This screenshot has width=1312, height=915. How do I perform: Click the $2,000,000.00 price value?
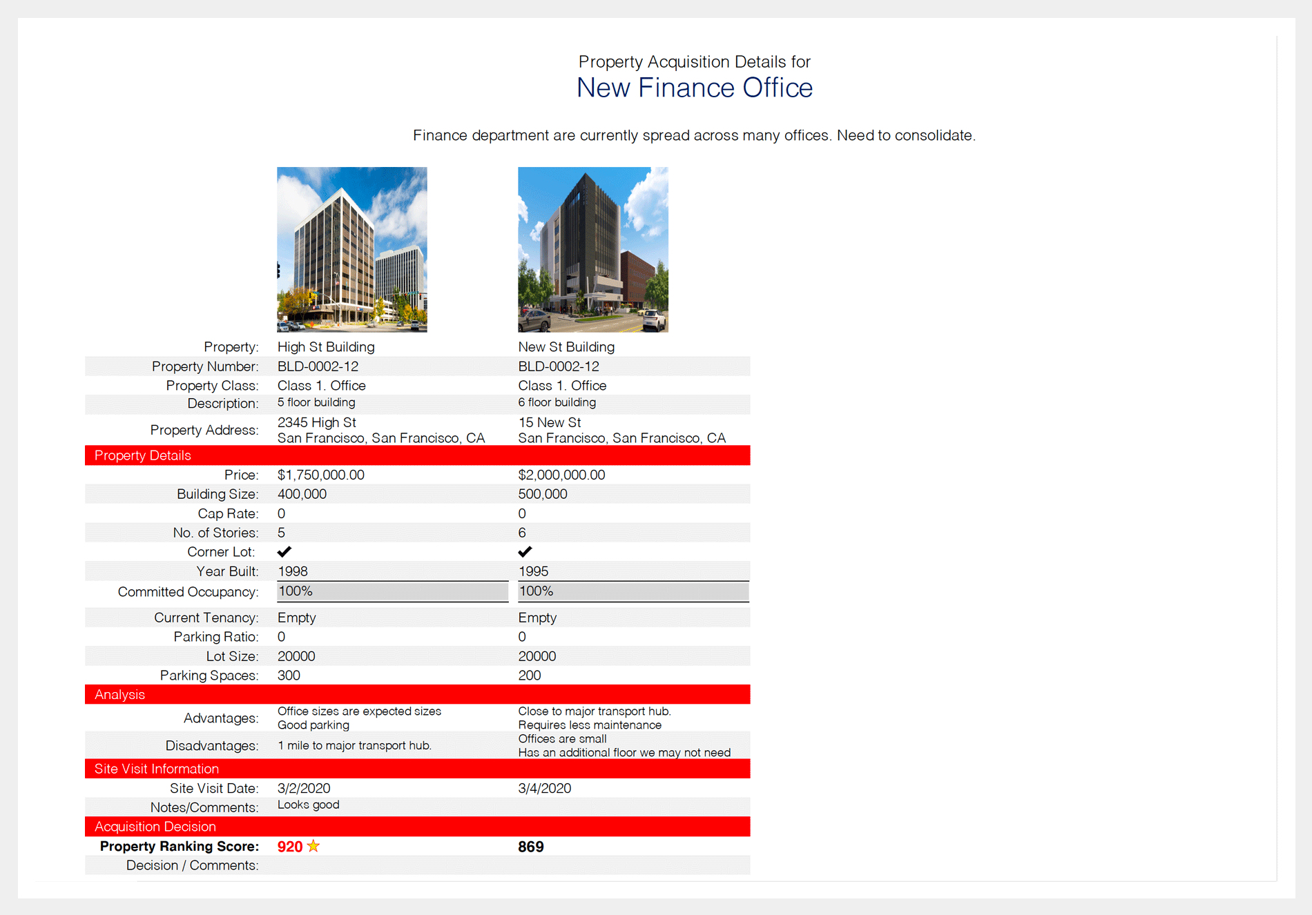561,475
